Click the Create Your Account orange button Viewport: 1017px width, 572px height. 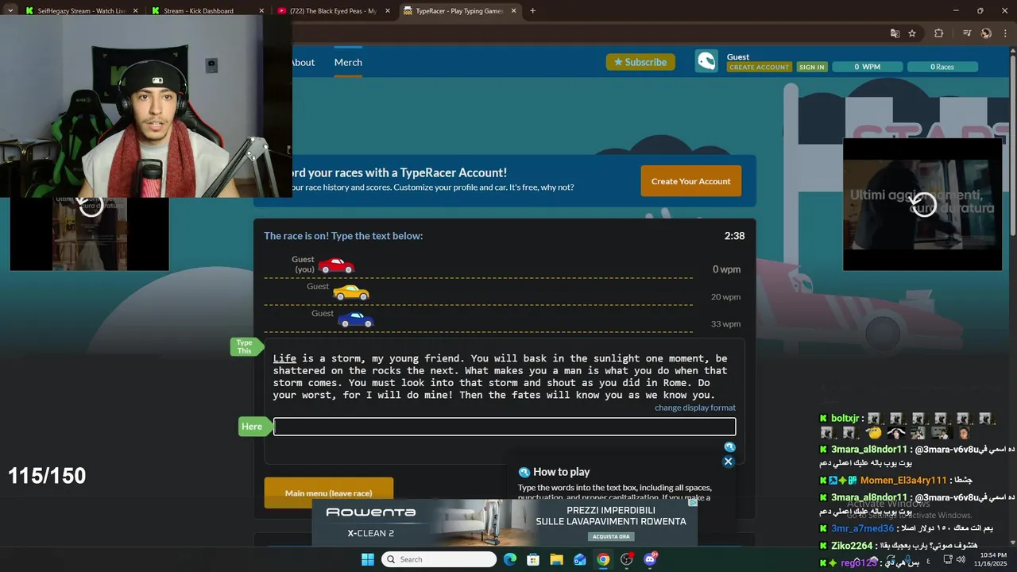pyautogui.click(x=690, y=181)
